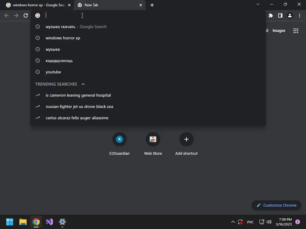This screenshot has width=306, height=229.
Task: Select russian fighter jet us drone black sea
Action: [148, 106]
